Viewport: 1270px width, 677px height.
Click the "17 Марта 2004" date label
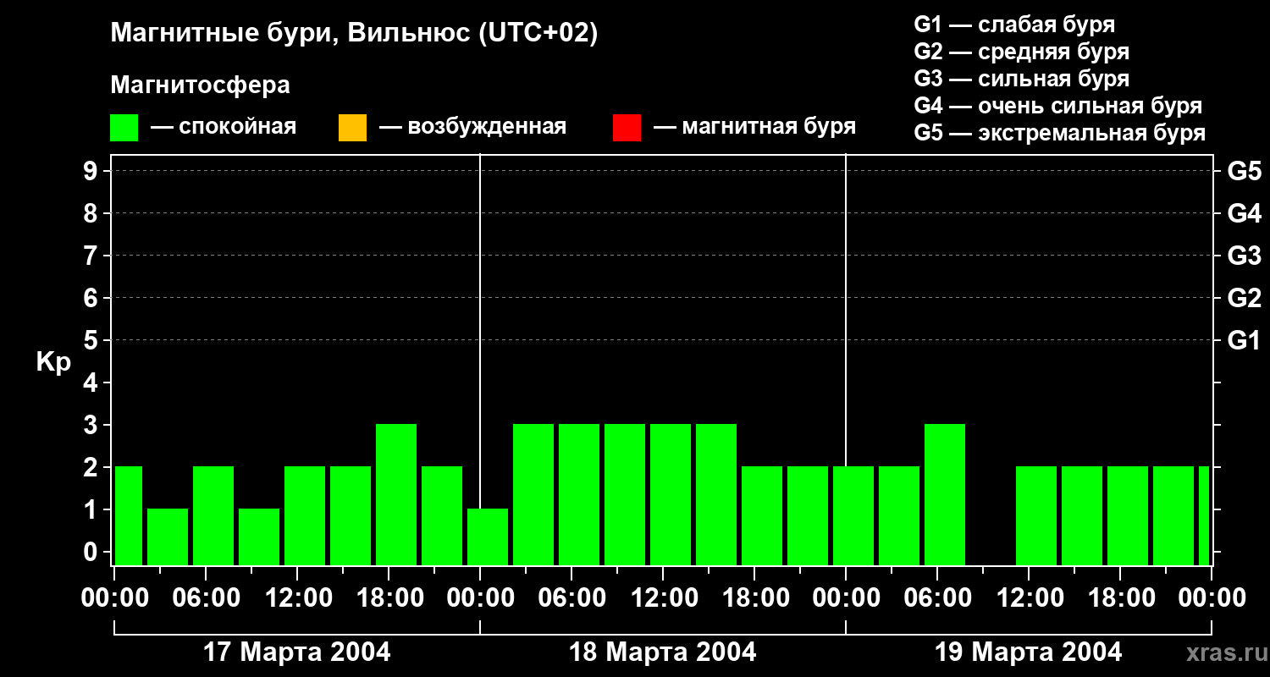pyautogui.click(x=297, y=652)
